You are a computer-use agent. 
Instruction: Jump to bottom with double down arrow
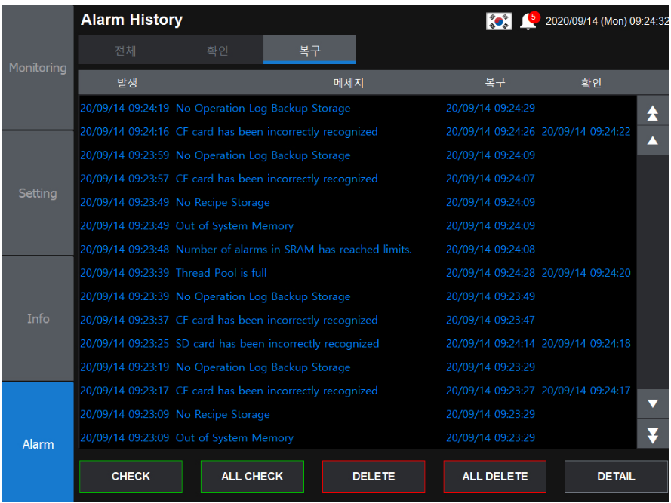652,435
